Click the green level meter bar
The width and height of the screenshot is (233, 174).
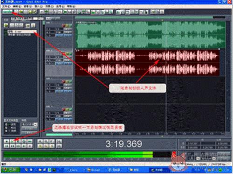78,154
